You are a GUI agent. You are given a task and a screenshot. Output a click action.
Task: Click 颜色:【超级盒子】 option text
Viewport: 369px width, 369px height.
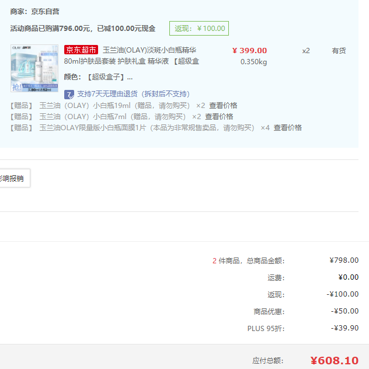(x=98, y=77)
